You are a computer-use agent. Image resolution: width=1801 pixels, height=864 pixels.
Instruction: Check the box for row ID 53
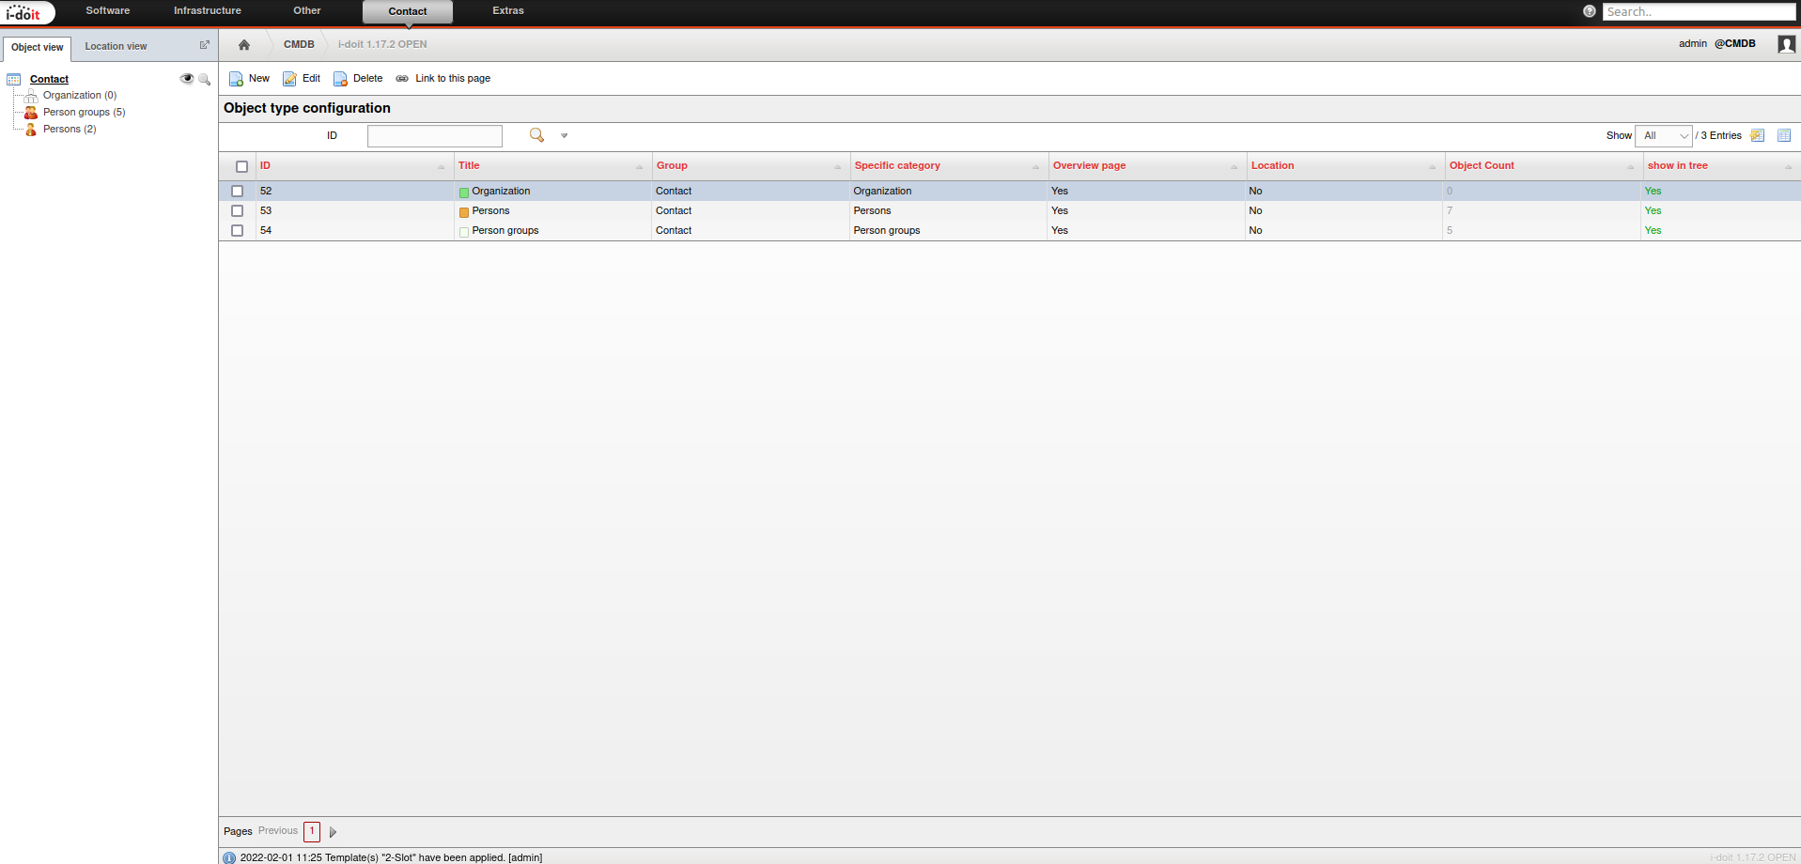click(238, 211)
